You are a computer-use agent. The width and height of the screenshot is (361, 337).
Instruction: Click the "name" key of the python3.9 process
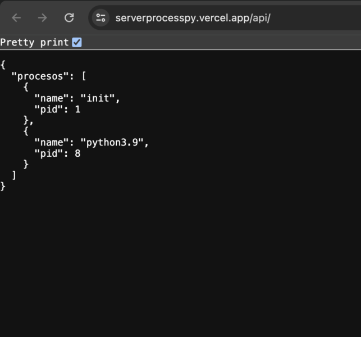(x=52, y=143)
